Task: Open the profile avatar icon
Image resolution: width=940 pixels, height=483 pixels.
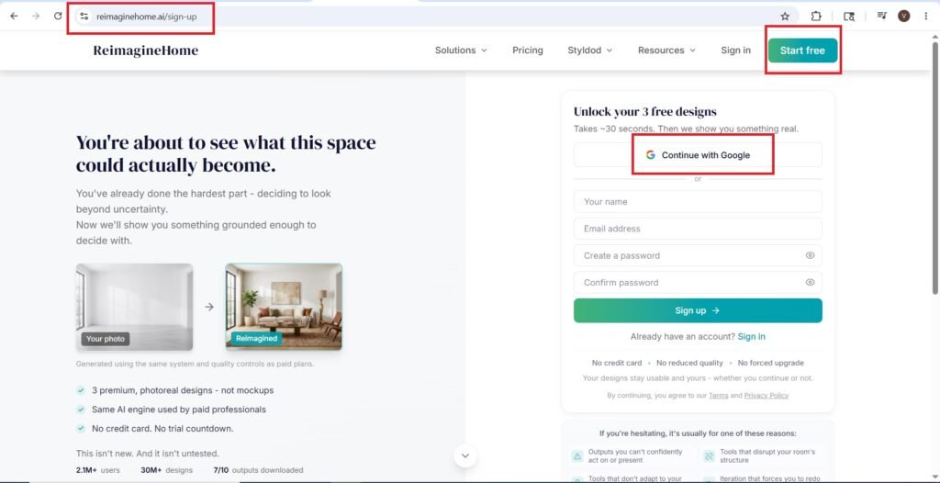Action: click(903, 17)
